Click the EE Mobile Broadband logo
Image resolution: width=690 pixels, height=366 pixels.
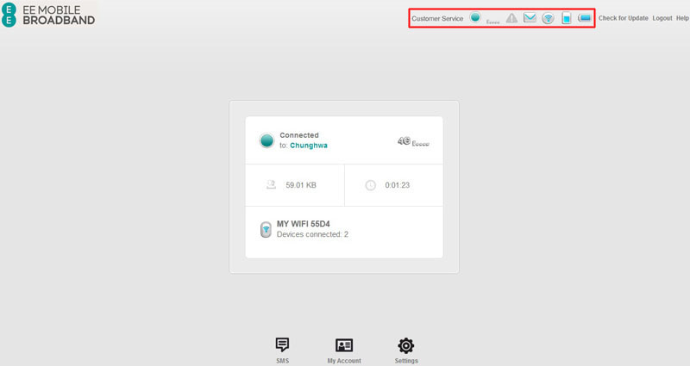pos(48,15)
